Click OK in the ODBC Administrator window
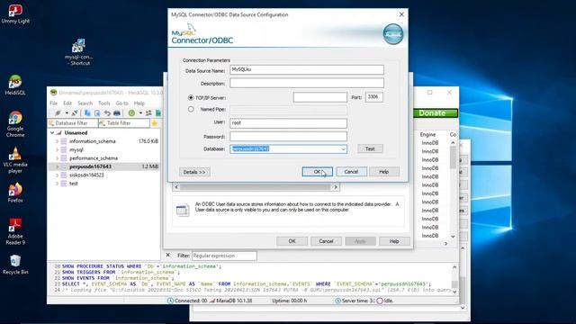Image resolution: width=576 pixels, height=324 pixels. [x=292, y=241]
